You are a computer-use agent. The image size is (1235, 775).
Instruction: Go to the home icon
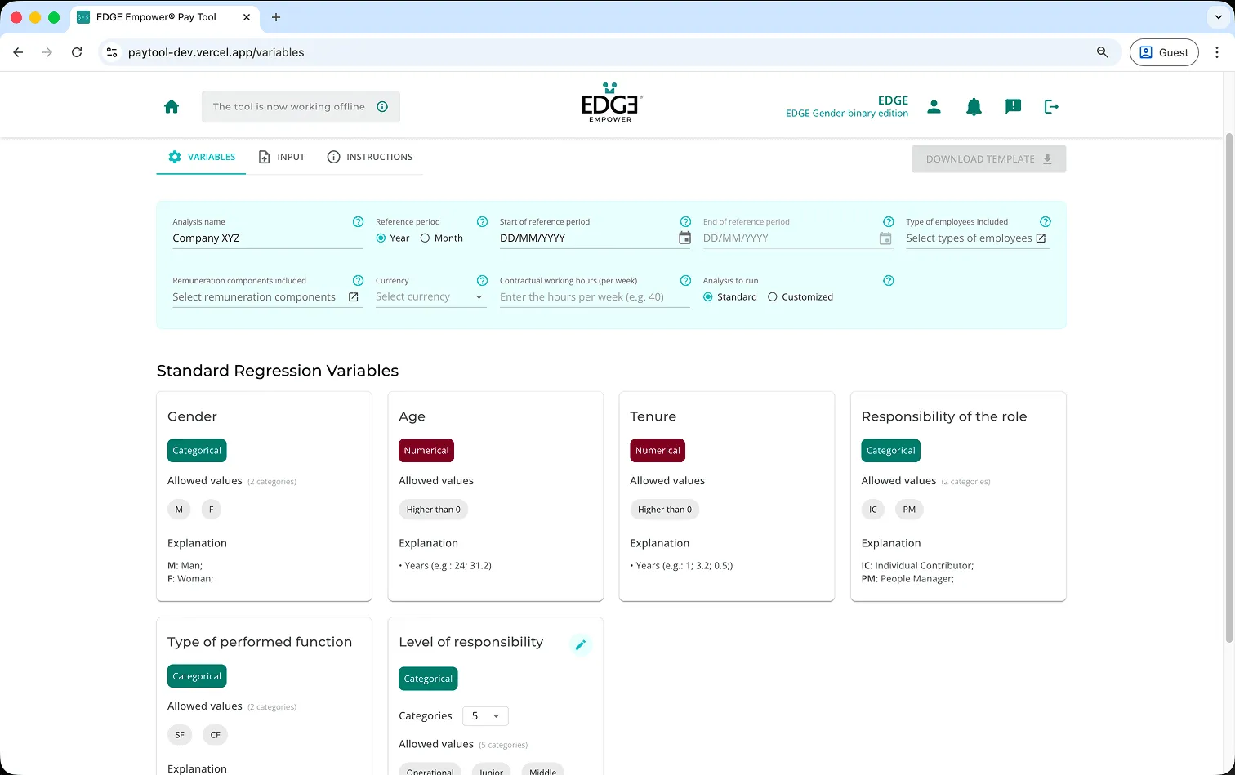pyautogui.click(x=172, y=106)
